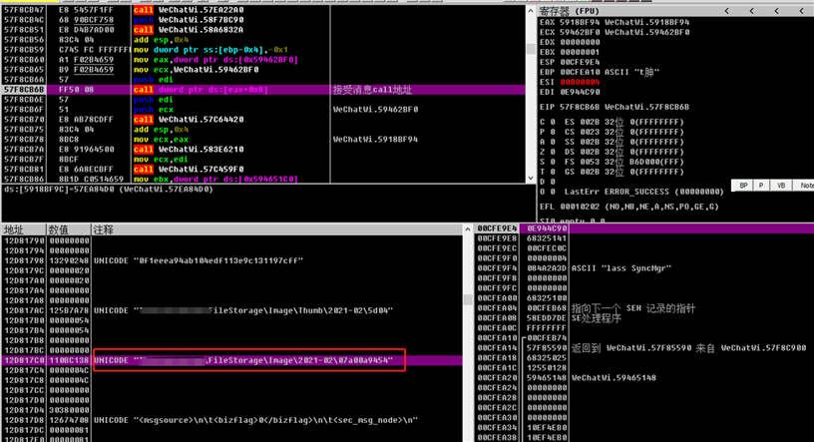The width and height of the screenshot is (814, 442).
Task: Select the EFL 00010202 flags line
Action: (629, 207)
